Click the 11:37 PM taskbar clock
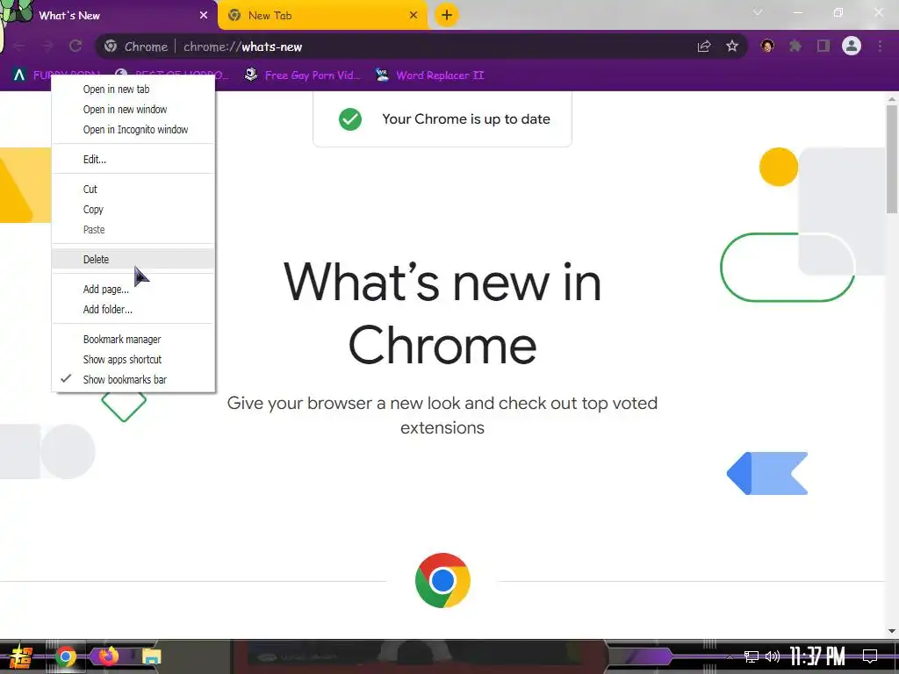 (x=817, y=656)
